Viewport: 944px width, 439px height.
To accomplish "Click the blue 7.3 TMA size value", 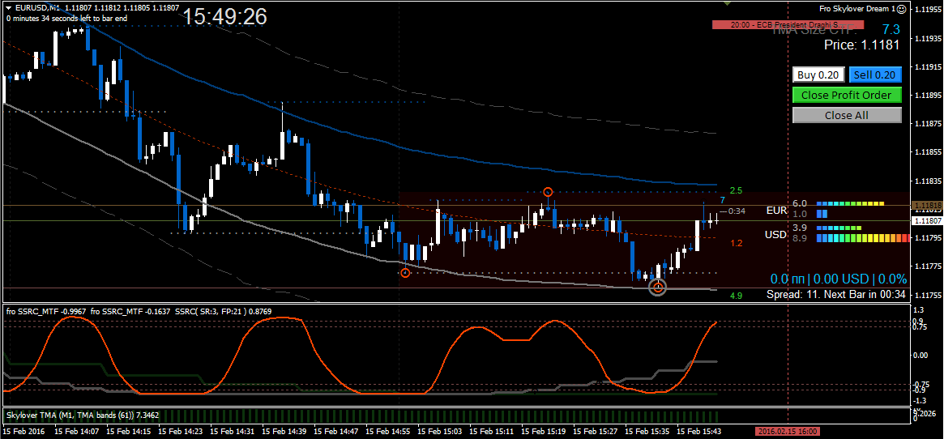I will point(891,29).
